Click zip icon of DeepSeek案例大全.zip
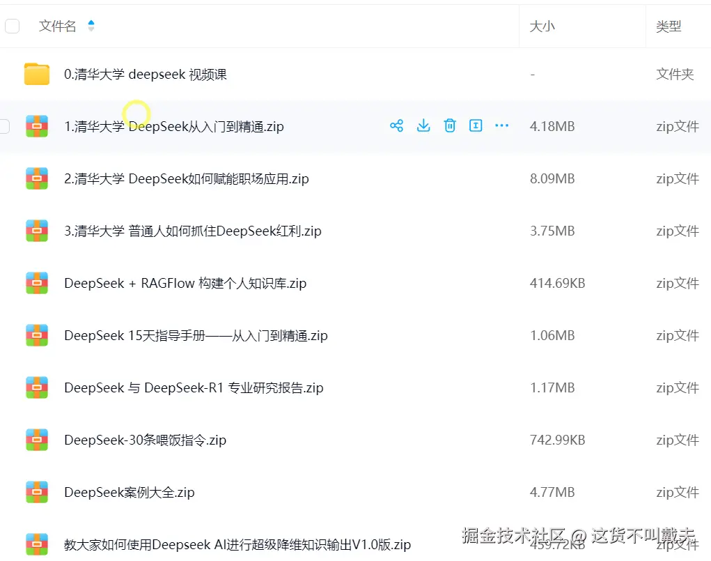711x561 pixels. pos(37,491)
